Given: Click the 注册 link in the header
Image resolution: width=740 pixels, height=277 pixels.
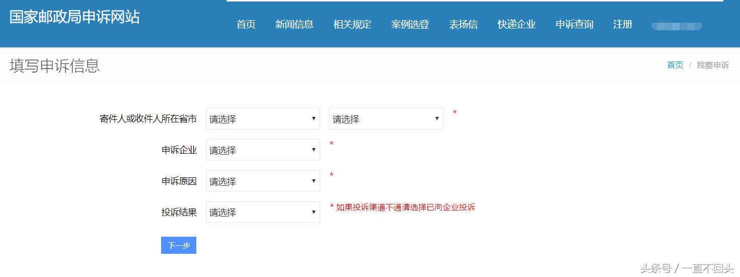Looking at the screenshot, I should pyautogui.click(x=623, y=24).
